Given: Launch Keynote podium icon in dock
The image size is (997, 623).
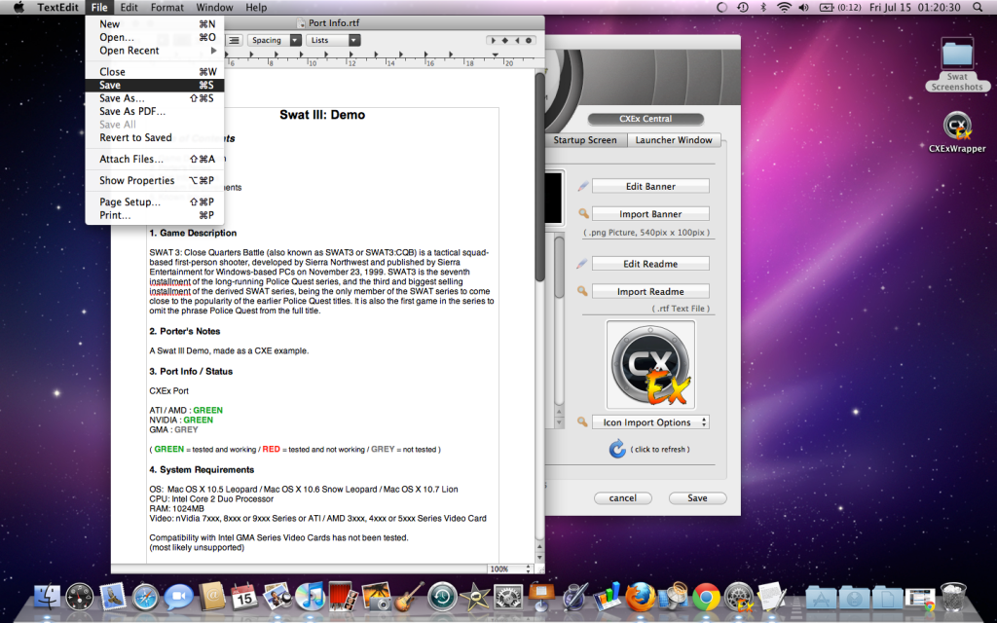Looking at the screenshot, I should 541,597.
